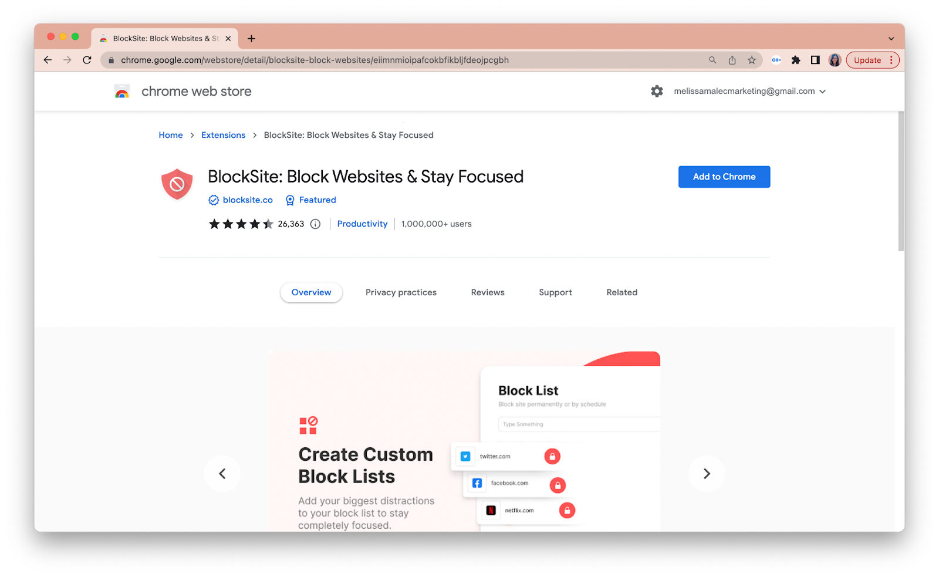
Task: Go to the Home breadcrumb link
Action: tap(171, 135)
